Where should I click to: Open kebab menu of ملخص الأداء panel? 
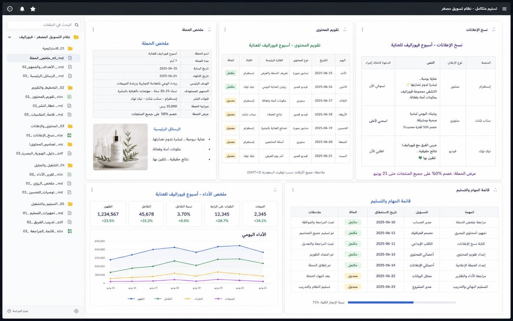[92, 190]
